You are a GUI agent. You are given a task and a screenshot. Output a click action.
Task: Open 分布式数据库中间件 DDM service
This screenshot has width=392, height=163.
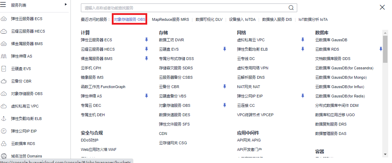coord(337,105)
